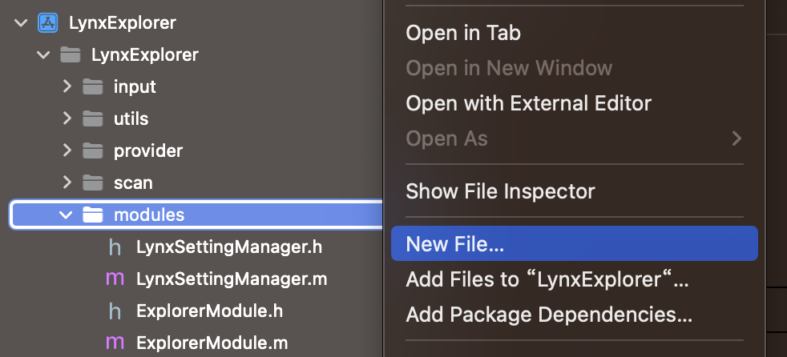
Task: Click the scan folder icon
Action: point(92,183)
